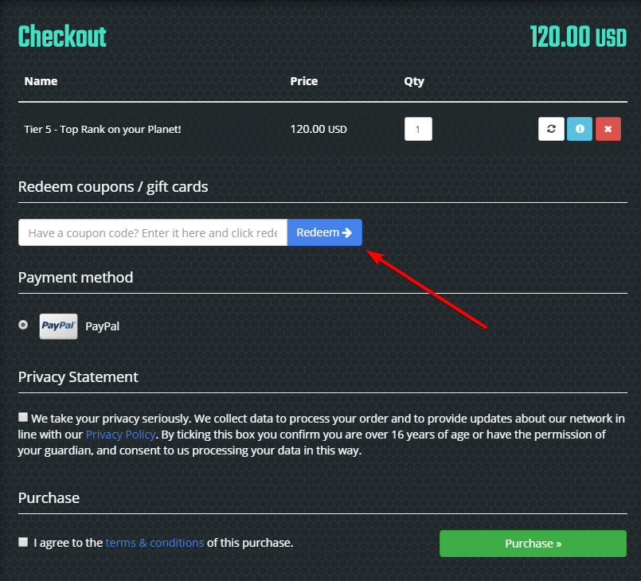The height and width of the screenshot is (581, 641).
Task: Remove Tier 5 item with red X
Action: pos(608,129)
